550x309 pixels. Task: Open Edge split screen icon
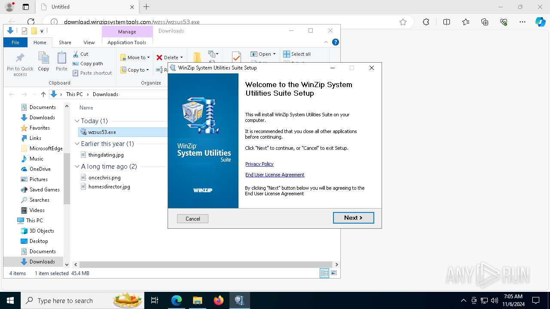[446, 22]
